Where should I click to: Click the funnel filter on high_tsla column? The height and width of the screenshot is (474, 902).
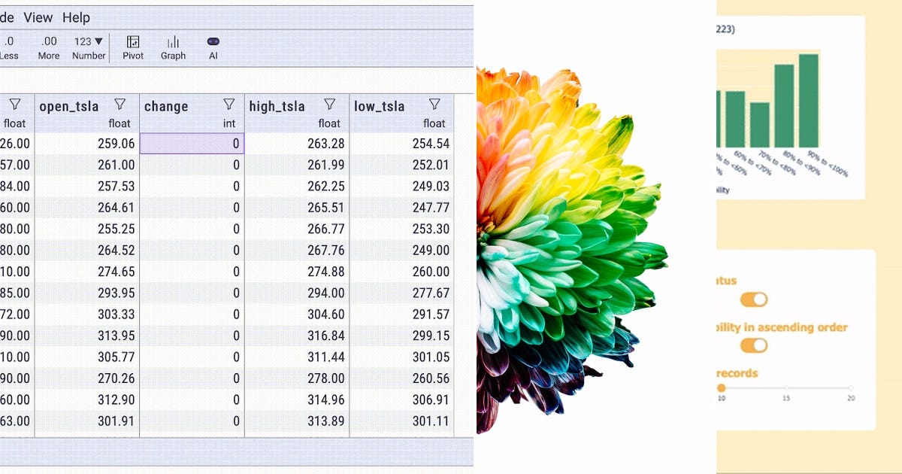(x=330, y=104)
